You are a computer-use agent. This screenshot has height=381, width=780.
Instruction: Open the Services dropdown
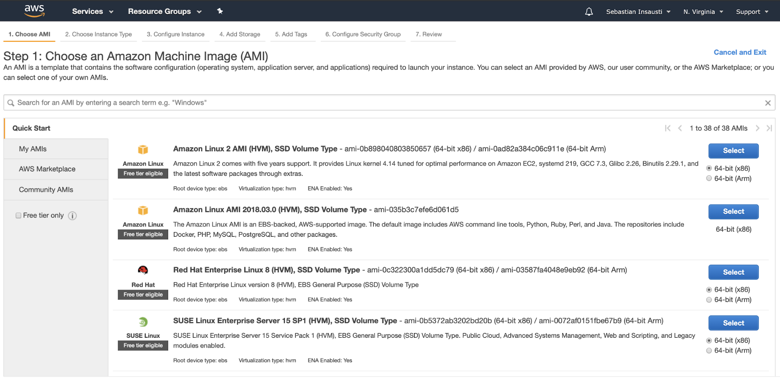point(92,12)
